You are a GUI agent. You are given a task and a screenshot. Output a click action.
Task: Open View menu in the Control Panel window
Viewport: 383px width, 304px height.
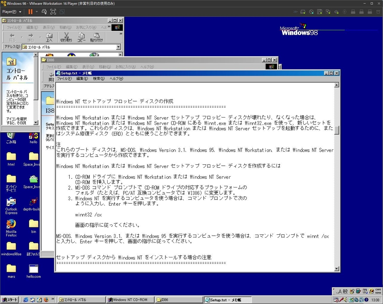49,27
